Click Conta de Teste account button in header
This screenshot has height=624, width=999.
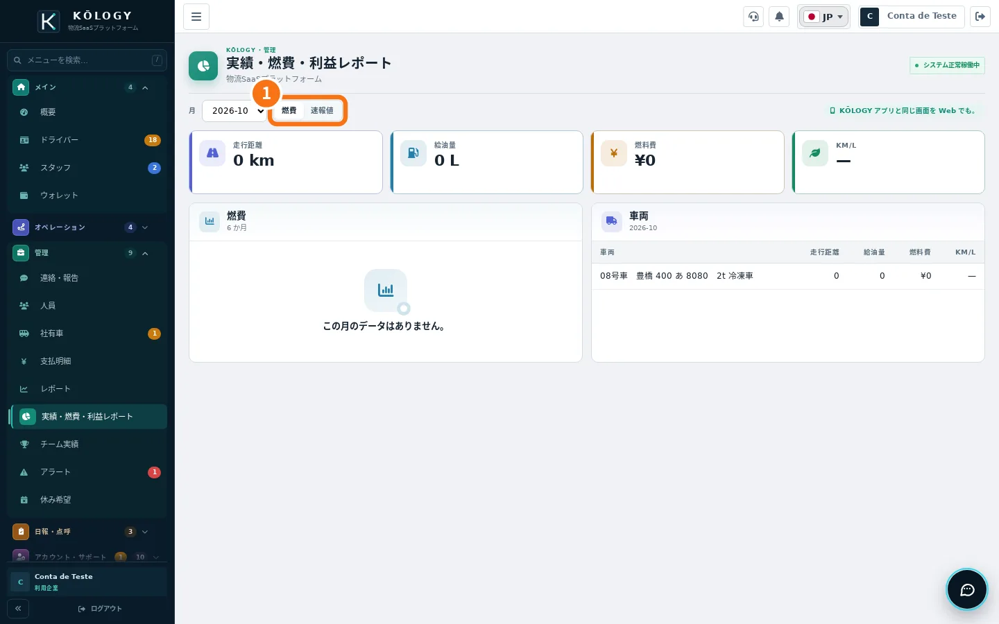[x=912, y=17]
